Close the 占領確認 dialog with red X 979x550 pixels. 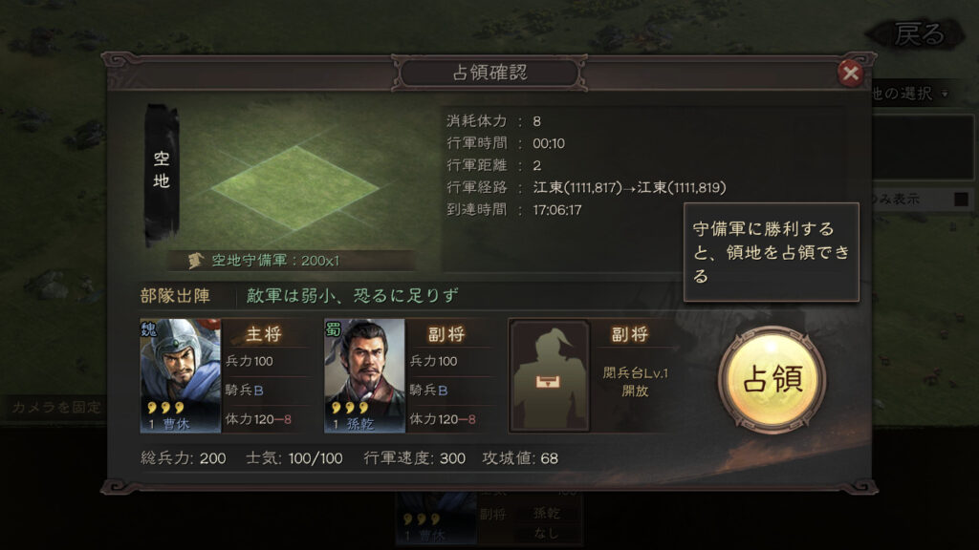coord(850,74)
